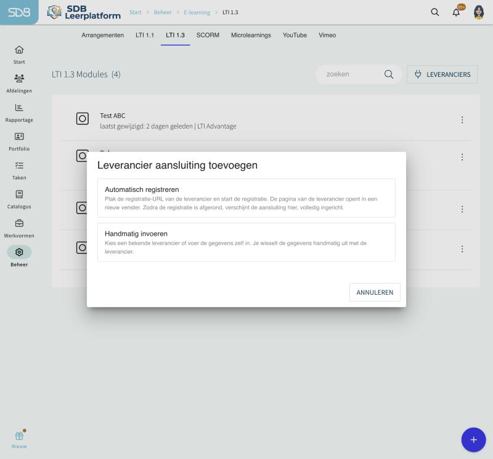The height and width of the screenshot is (459, 493).
Task: Click the Start breadcrumb link
Action: [135, 12]
